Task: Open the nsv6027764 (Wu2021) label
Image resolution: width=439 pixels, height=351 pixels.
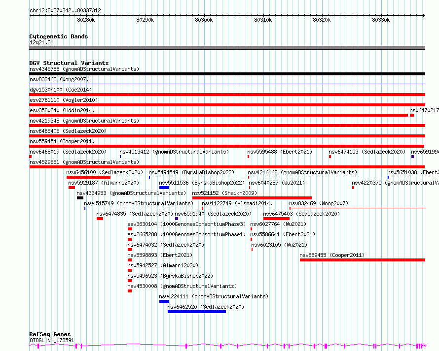Action: (x=278, y=224)
